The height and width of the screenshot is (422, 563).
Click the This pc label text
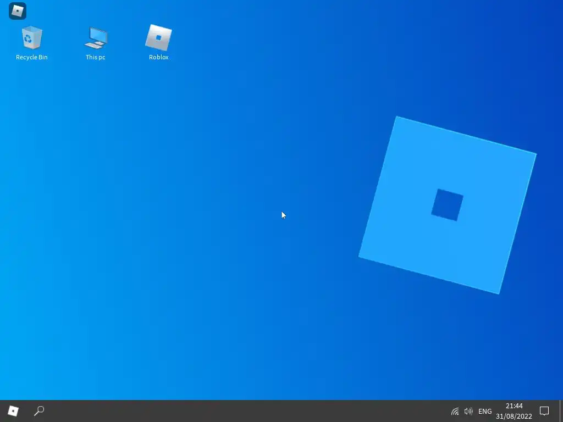(96, 57)
